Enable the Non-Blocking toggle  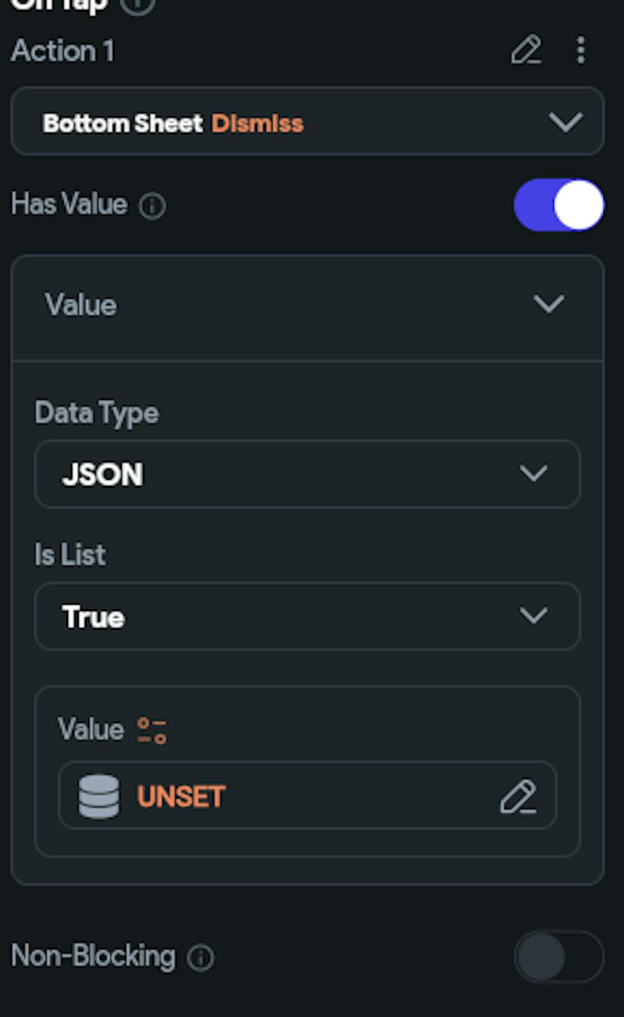[558, 956]
